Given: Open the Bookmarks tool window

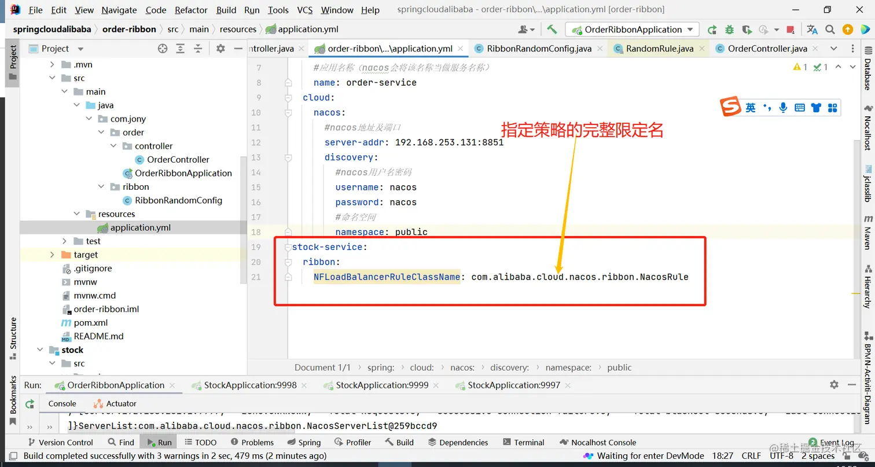Looking at the screenshot, I should 13,400.
